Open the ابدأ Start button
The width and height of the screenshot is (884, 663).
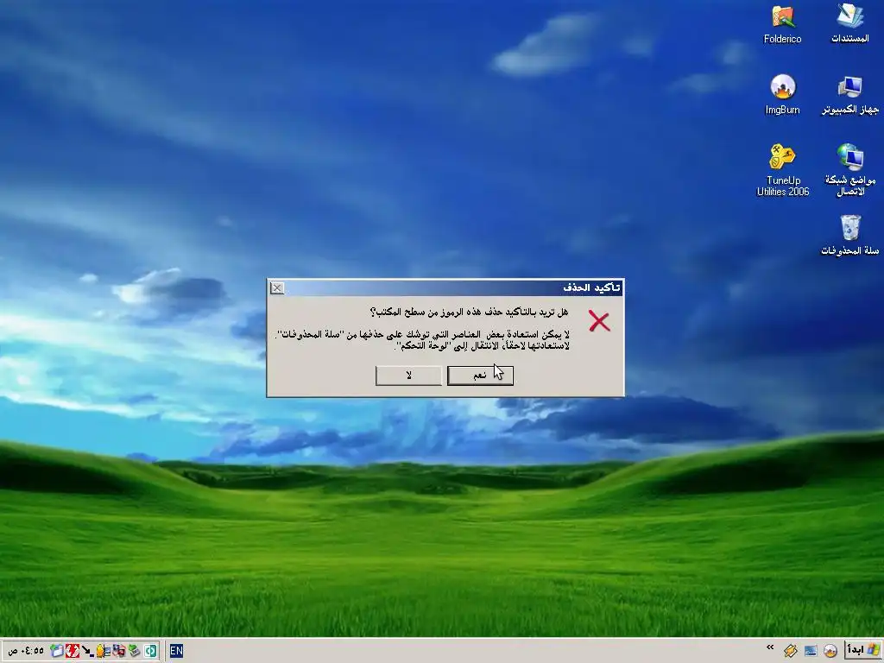click(x=862, y=650)
